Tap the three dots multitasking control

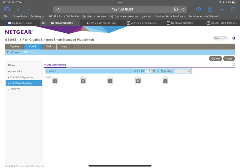tap(120, 2)
